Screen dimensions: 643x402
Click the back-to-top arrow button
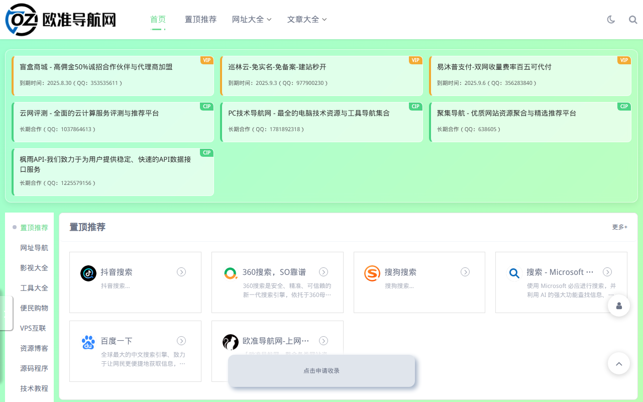click(619, 363)
